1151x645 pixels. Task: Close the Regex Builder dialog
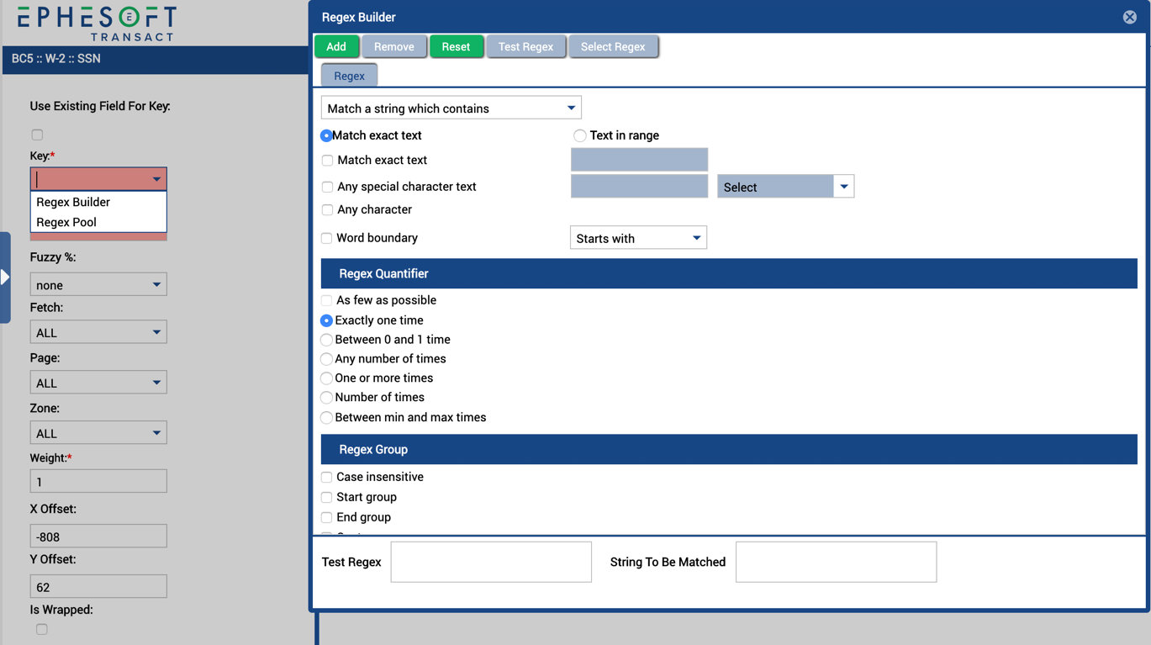1129,17
